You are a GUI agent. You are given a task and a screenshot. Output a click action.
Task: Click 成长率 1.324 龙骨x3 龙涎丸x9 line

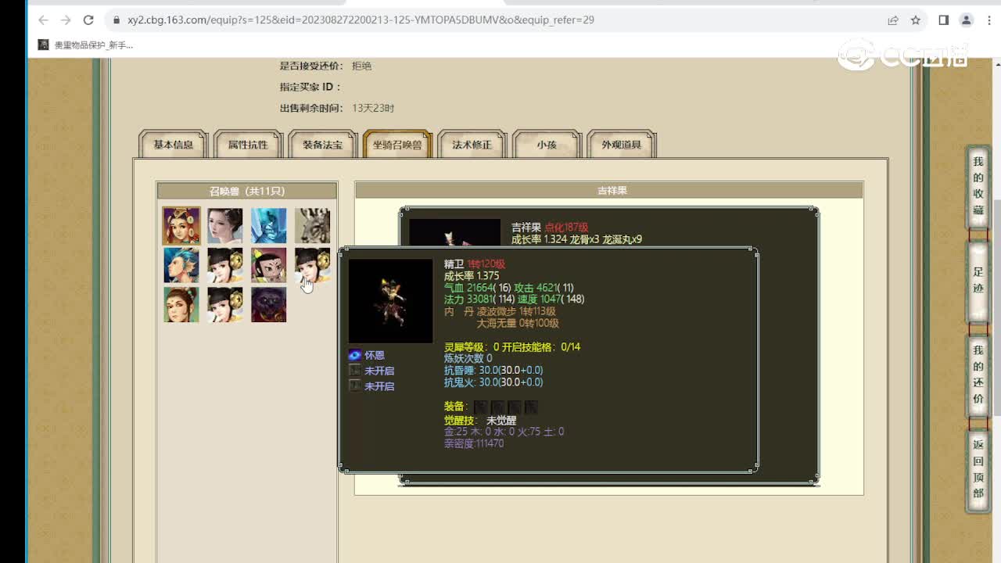pos(576,239)
